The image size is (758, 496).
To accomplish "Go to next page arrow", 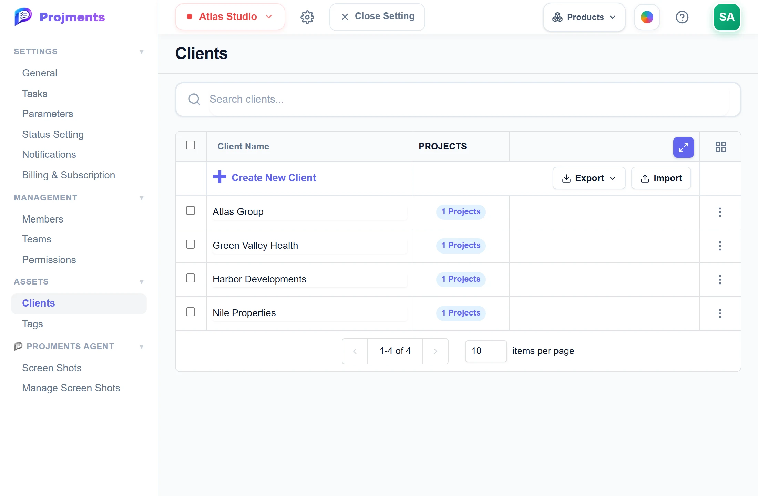I will 435,351.
